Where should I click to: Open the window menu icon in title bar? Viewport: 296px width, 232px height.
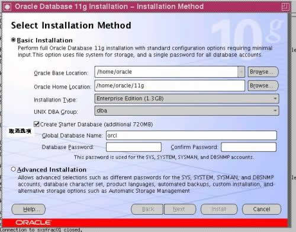click(7, 7)
